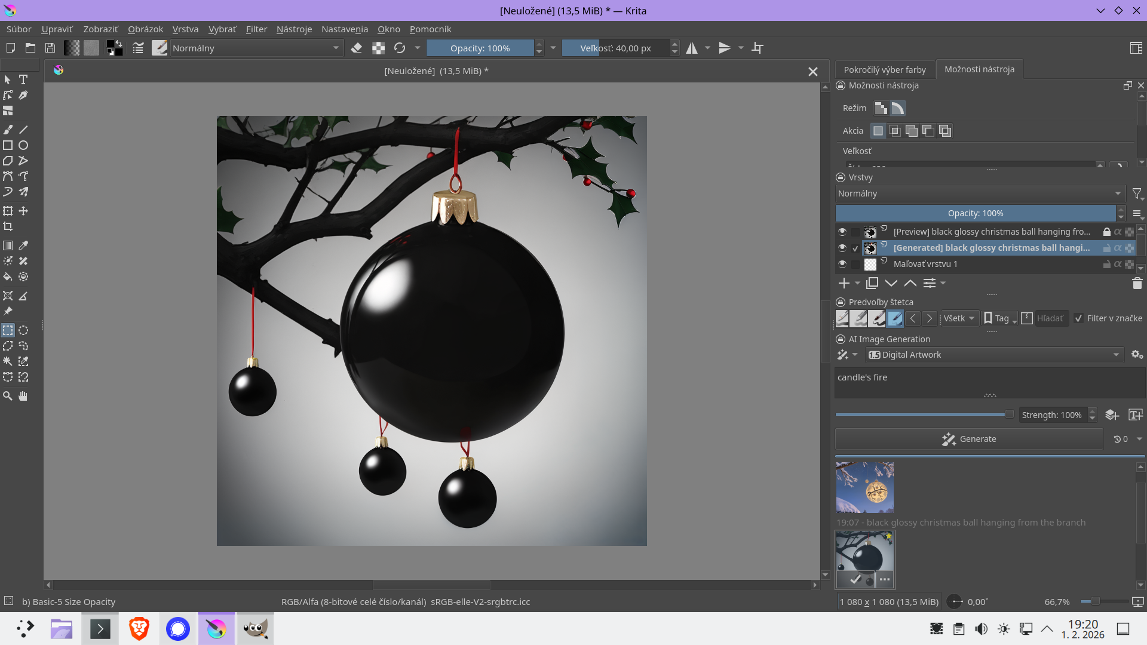This screenshot has width=1147, height=645.
Task: Open the Všetk brush tag dropdown
Action: click(x=959, y=318)
